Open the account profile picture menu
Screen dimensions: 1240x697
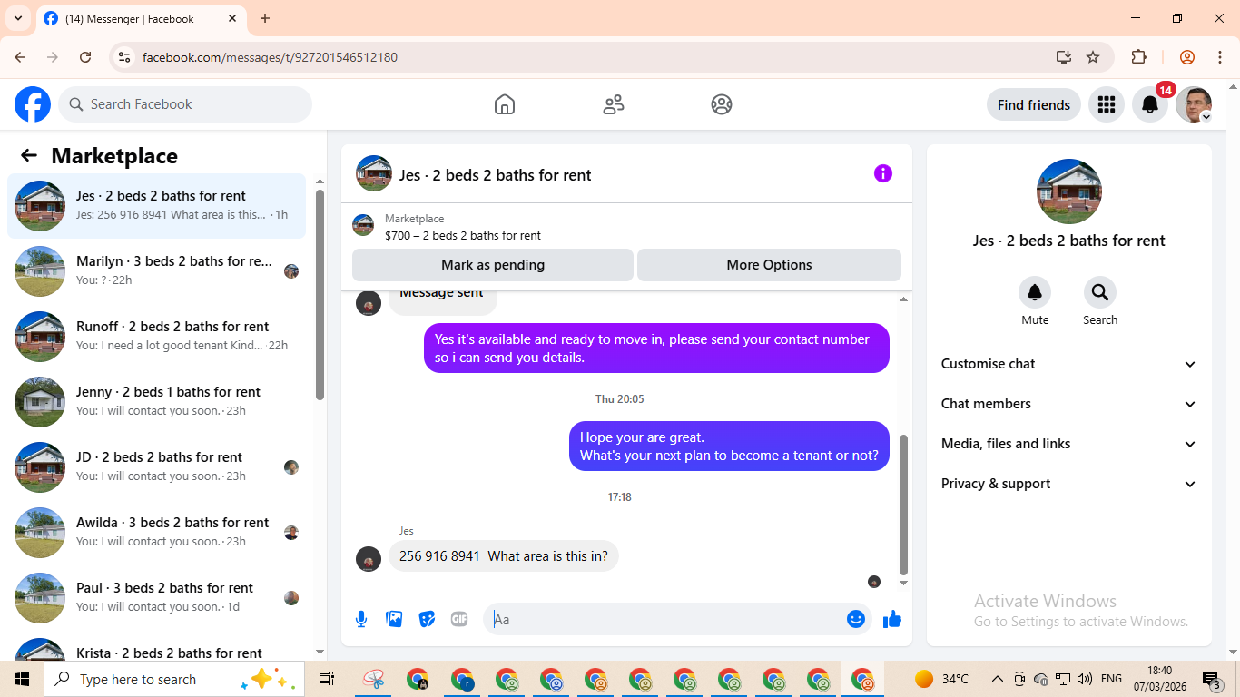1194,104
